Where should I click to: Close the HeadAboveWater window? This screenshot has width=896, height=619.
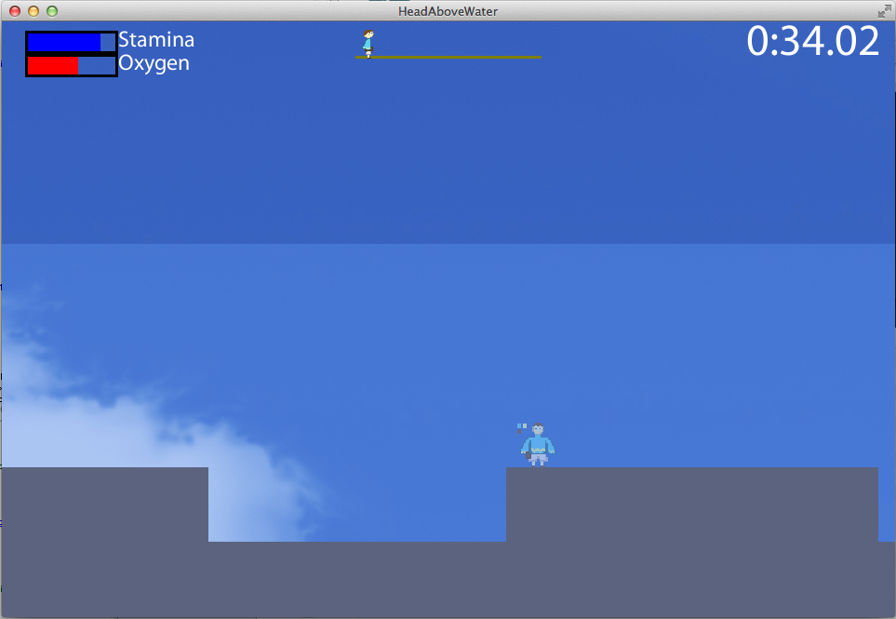pos(15,11)
